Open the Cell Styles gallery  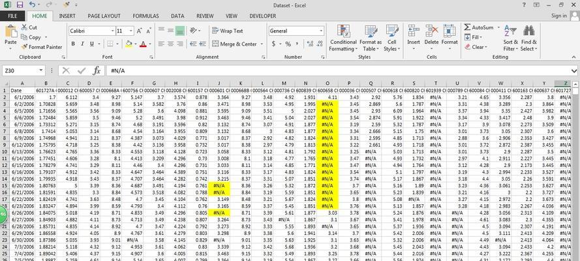point(391,38)
